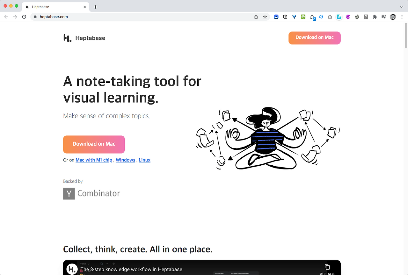Copy the video link with the copy icon

point(327,267)
